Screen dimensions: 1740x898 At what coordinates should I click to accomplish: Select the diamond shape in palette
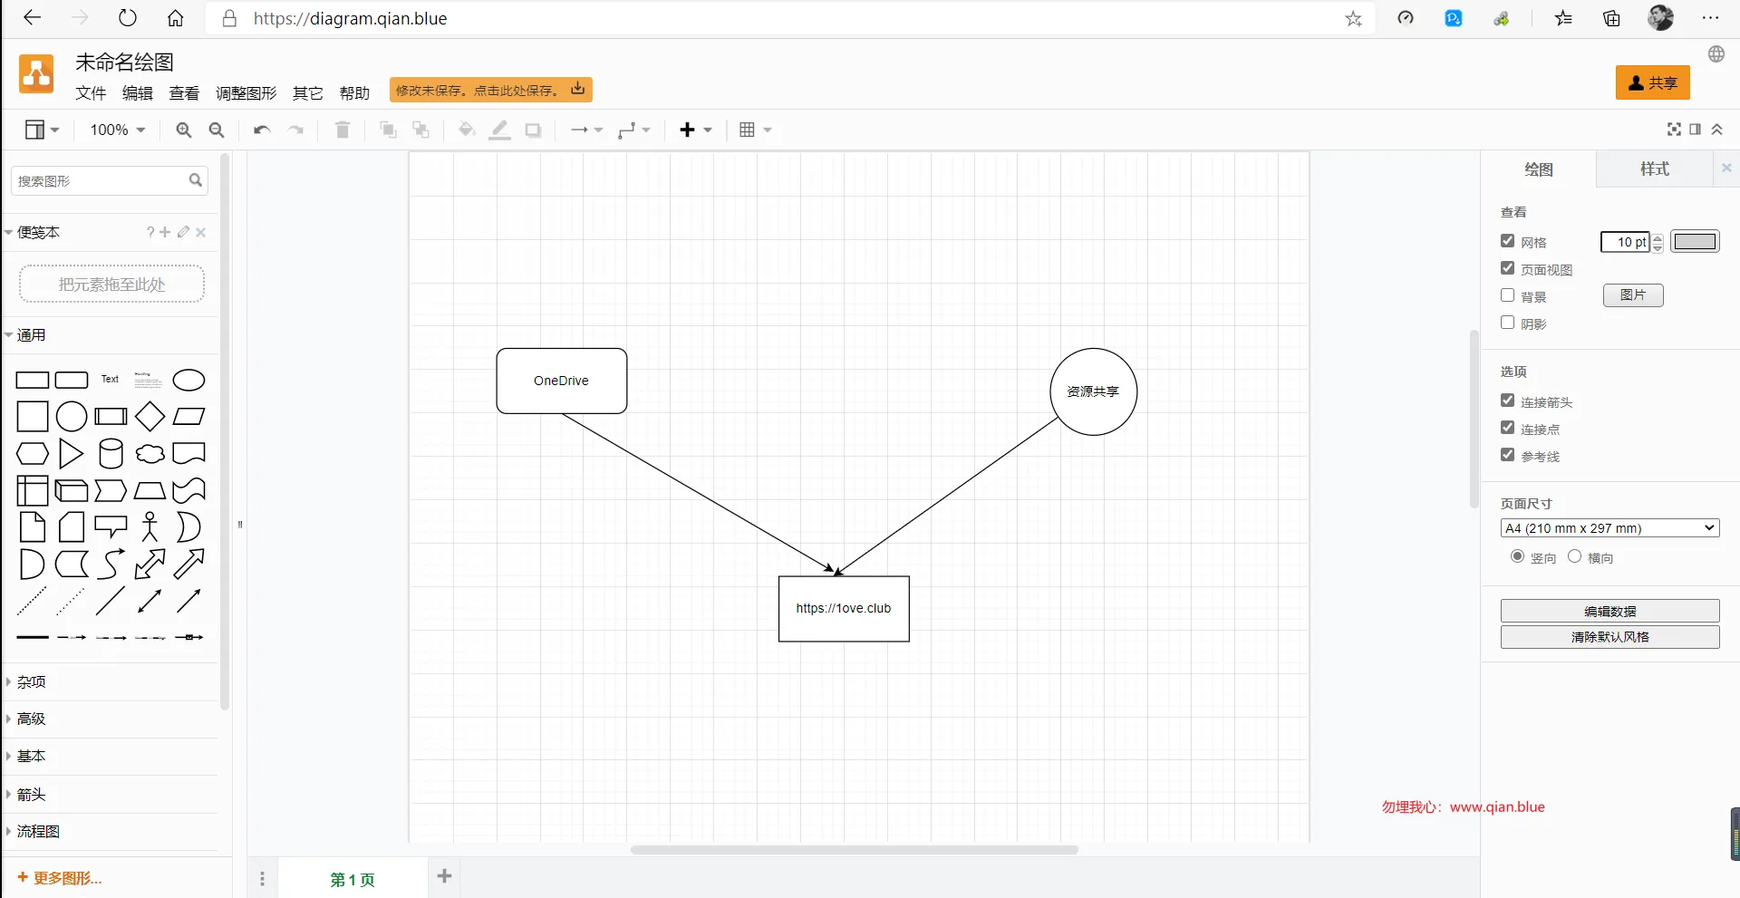pyautogui.click(x=150, y=417)
